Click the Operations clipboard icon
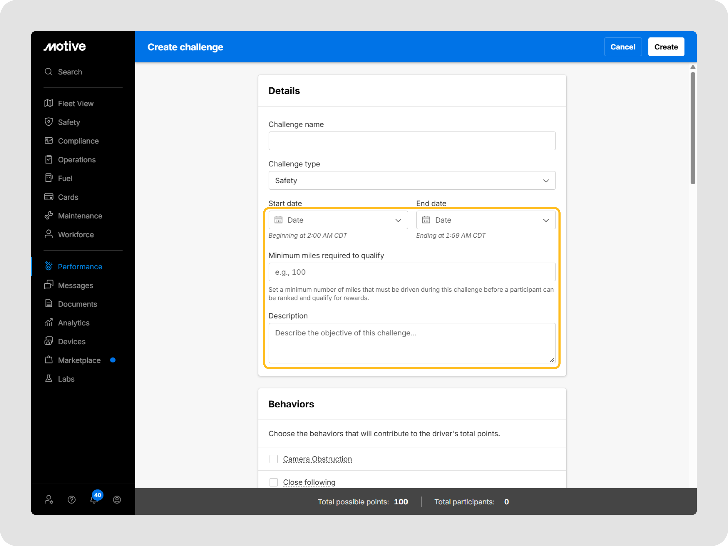The width and height of the screenshot is (728, 546). [x=49, y=159]
